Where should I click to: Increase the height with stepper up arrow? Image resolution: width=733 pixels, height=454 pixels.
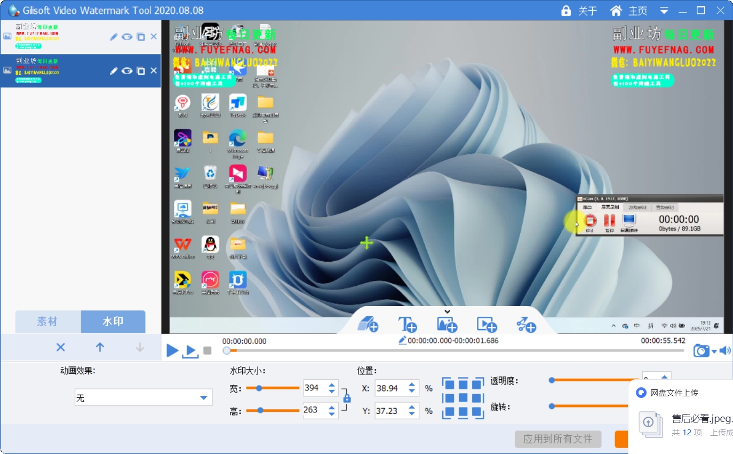(332, 407)
